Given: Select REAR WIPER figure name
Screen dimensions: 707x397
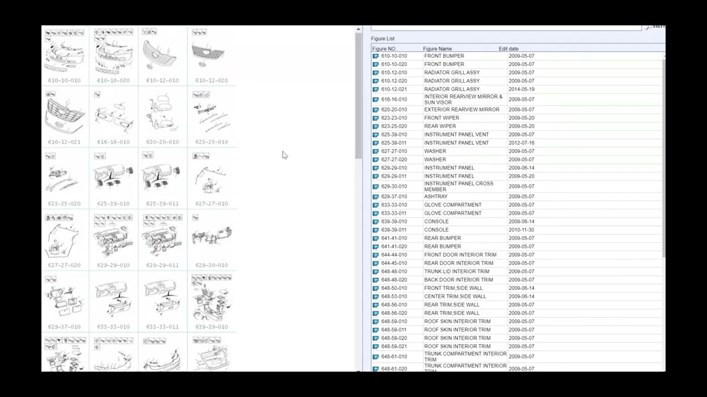Looking at the screenshot, I should [440, 126].
